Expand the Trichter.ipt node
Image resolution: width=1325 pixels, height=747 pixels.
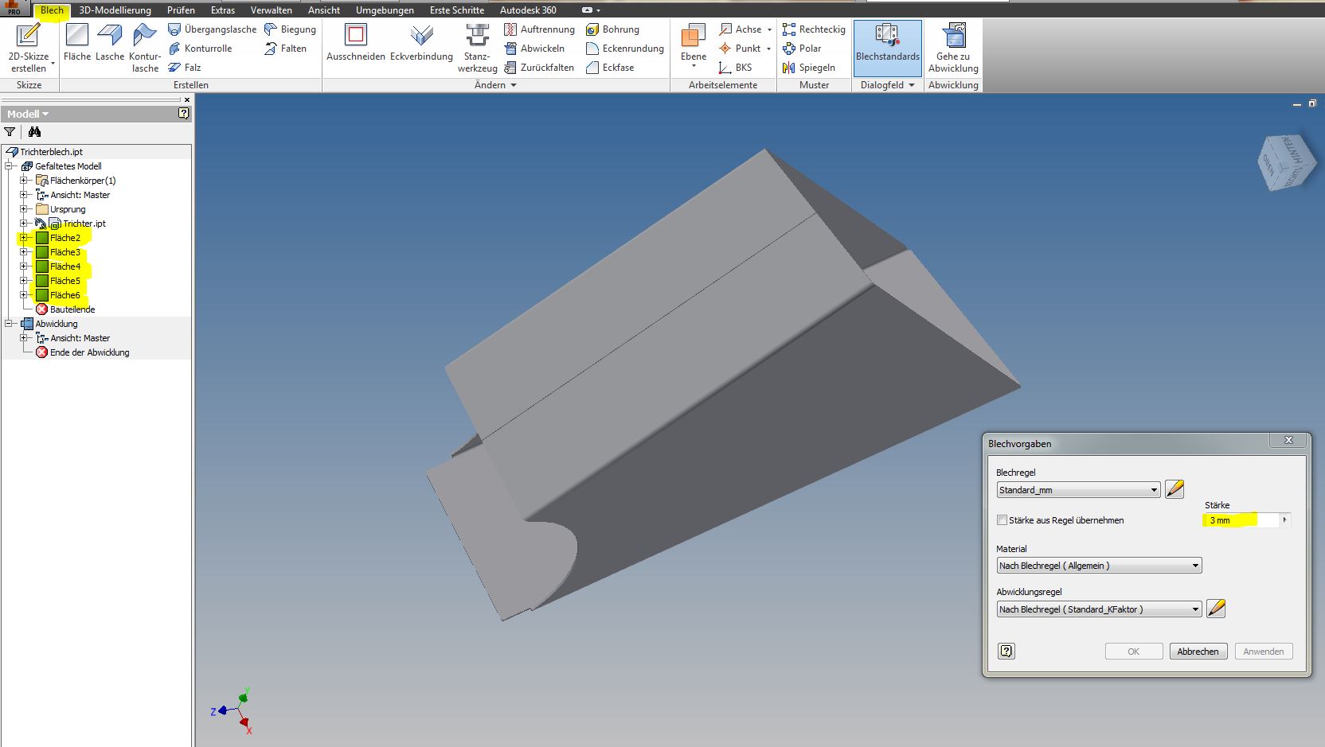(x=24, y=224)
